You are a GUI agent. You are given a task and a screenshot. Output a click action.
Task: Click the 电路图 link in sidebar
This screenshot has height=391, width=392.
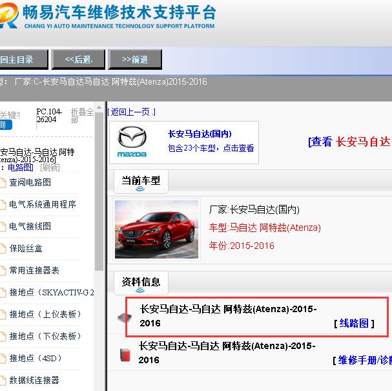point(20,167)
